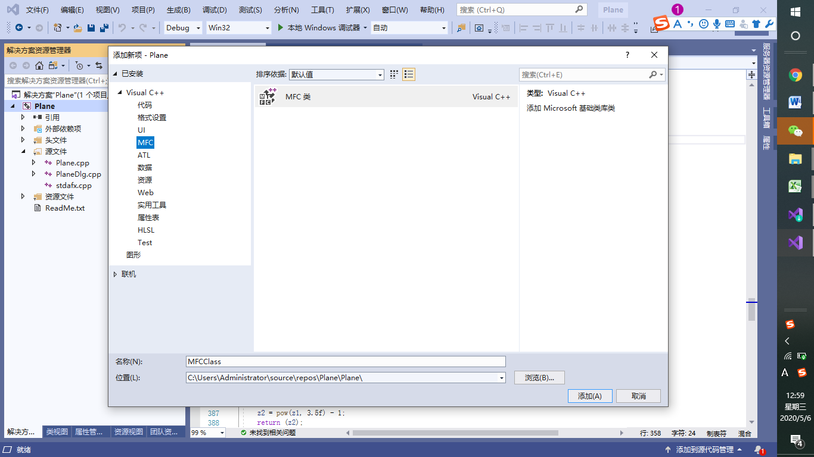Open the 调试(D) menu
Image resolution: width=814 pixels, height=457 pixels.
[x=215, y=10]
